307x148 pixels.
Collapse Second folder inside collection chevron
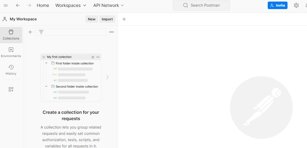pos(47,86)
